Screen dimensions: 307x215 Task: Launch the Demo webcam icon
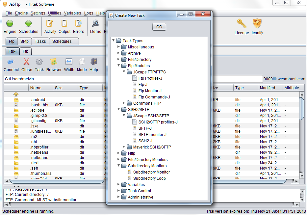tap(96, 23)
